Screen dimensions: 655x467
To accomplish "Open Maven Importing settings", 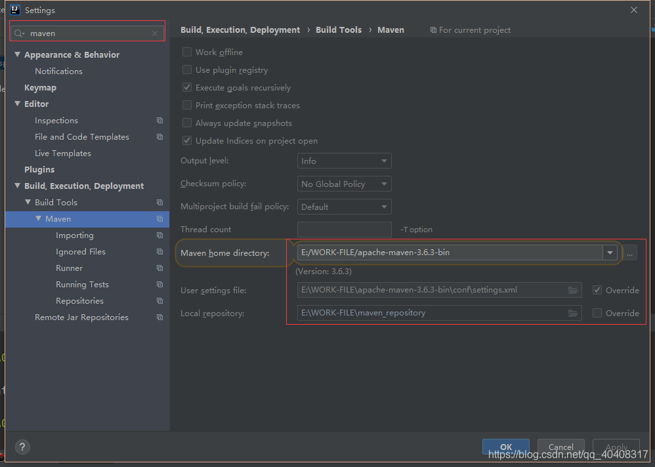I will (x=75, y=235).
